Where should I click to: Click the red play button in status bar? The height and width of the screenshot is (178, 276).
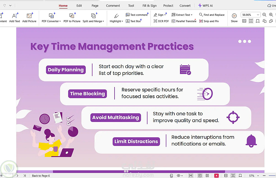(216, 176)
